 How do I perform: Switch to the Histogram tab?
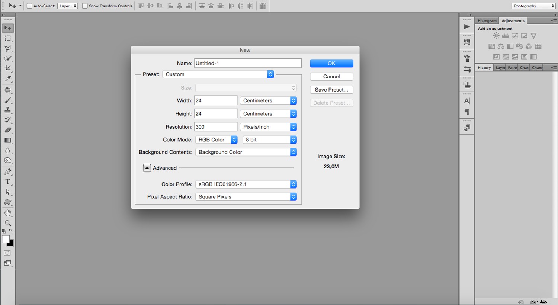pos(487,20)
